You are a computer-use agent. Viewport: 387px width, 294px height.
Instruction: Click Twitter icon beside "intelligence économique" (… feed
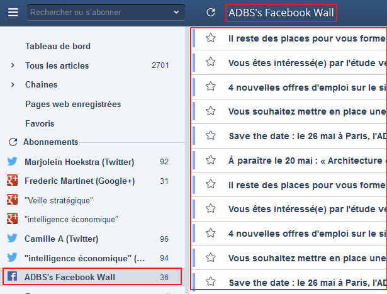coord(12,257)
